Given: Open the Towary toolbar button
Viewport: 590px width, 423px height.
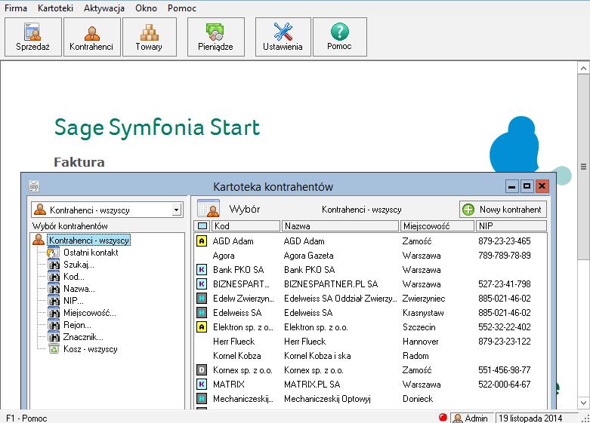Looking at the screenshot, I should tap(150, 37).
